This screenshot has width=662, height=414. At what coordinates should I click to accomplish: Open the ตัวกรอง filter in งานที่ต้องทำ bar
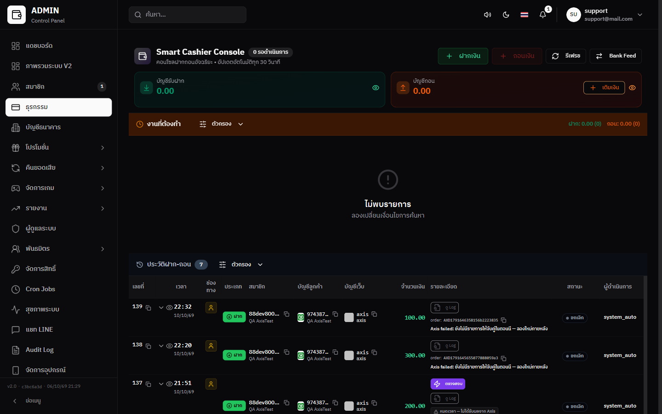coord(221,124)
